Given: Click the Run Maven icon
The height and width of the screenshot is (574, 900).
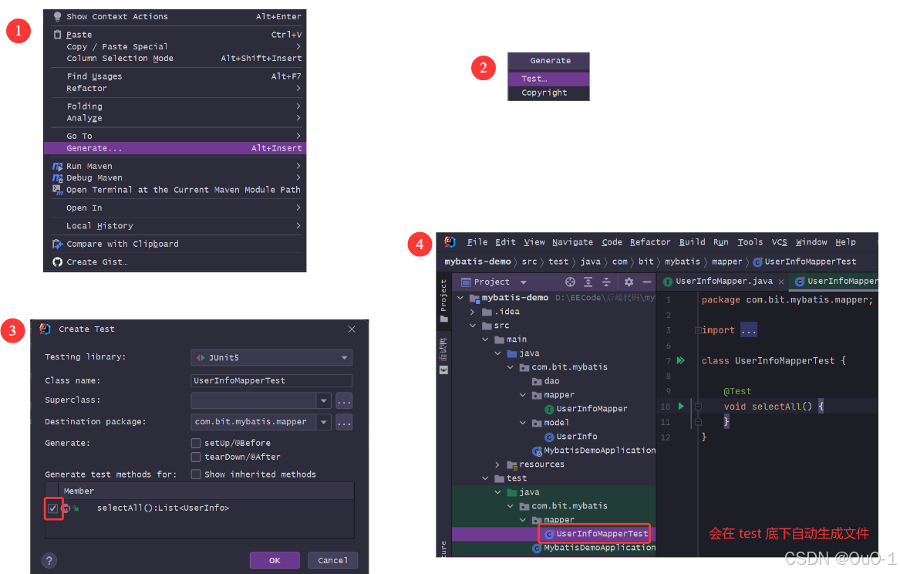Looking at the screenshot, I should tap(57, 167).
